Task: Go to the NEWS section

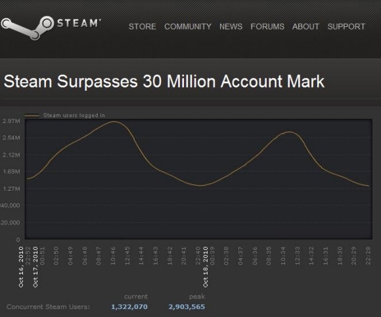Action: point(231,26)
